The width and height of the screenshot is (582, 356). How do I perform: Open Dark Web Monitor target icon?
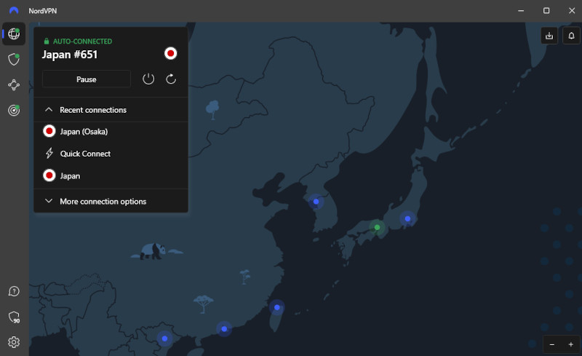coord(14,111)
